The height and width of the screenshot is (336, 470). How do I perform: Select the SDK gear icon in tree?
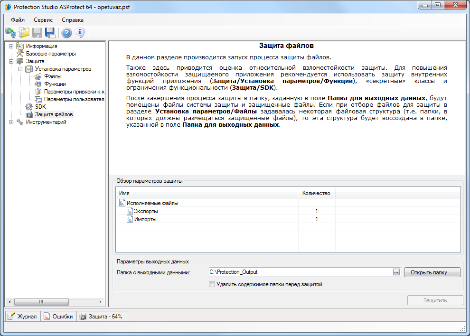(29, 107)
